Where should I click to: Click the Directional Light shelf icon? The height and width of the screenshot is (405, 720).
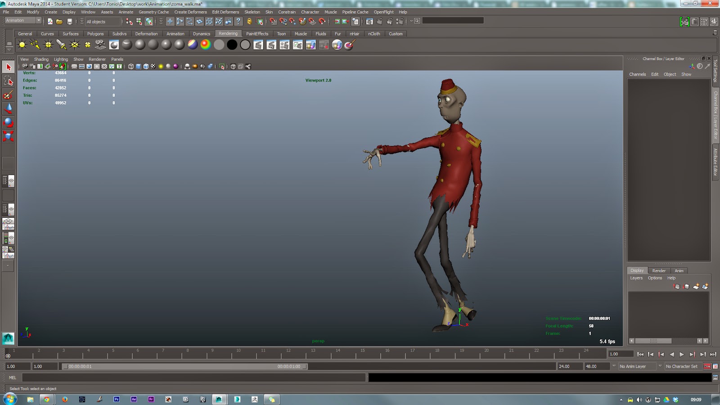35,45
